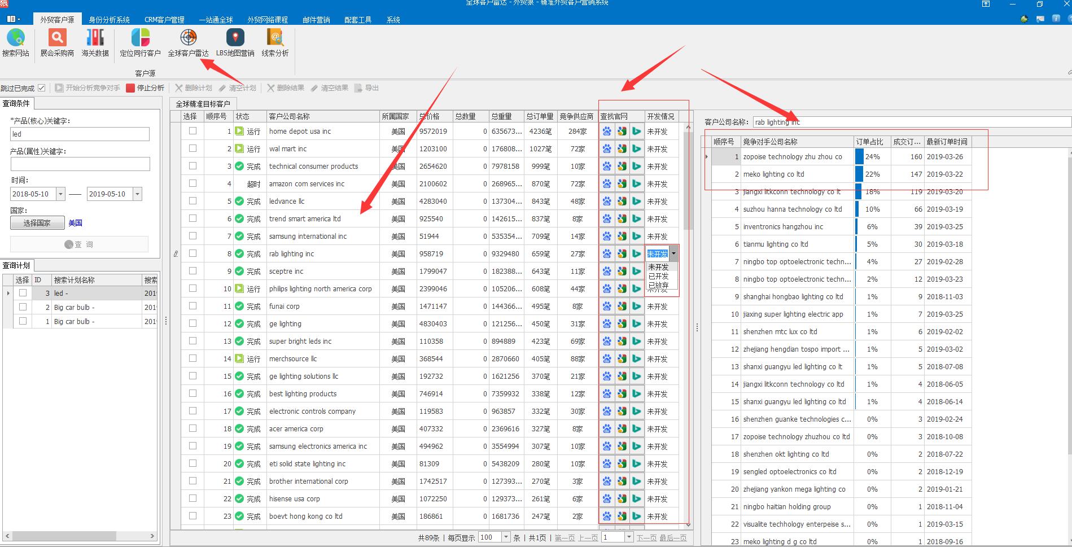Open the 线索分析 lead analysis tool

(x=275, y=43)
